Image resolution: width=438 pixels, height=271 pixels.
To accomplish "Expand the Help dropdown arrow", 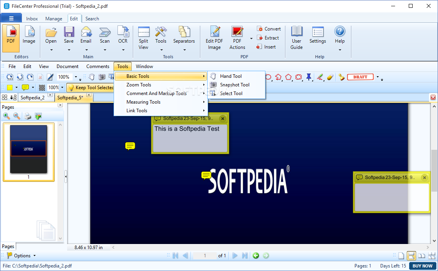I will 340,50.
